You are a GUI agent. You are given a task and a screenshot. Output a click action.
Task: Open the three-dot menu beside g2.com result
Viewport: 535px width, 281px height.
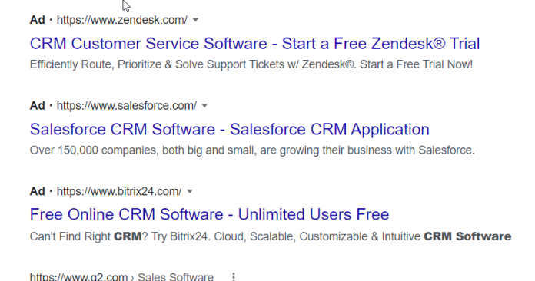(x=234, y=276)
